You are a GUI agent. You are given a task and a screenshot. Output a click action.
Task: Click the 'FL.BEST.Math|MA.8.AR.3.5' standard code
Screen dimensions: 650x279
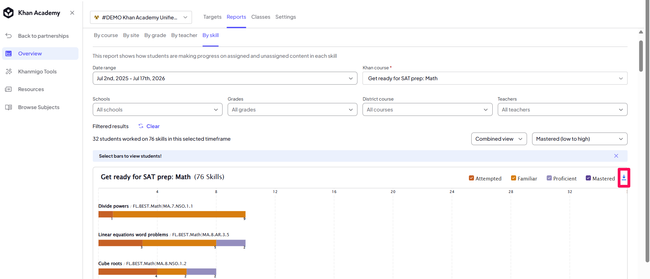click(201, 235)
